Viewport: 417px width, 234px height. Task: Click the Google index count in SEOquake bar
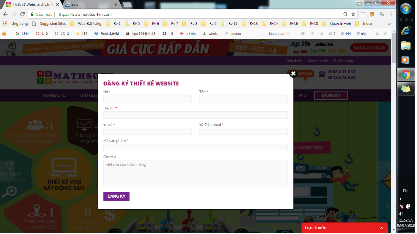[22, 34]
